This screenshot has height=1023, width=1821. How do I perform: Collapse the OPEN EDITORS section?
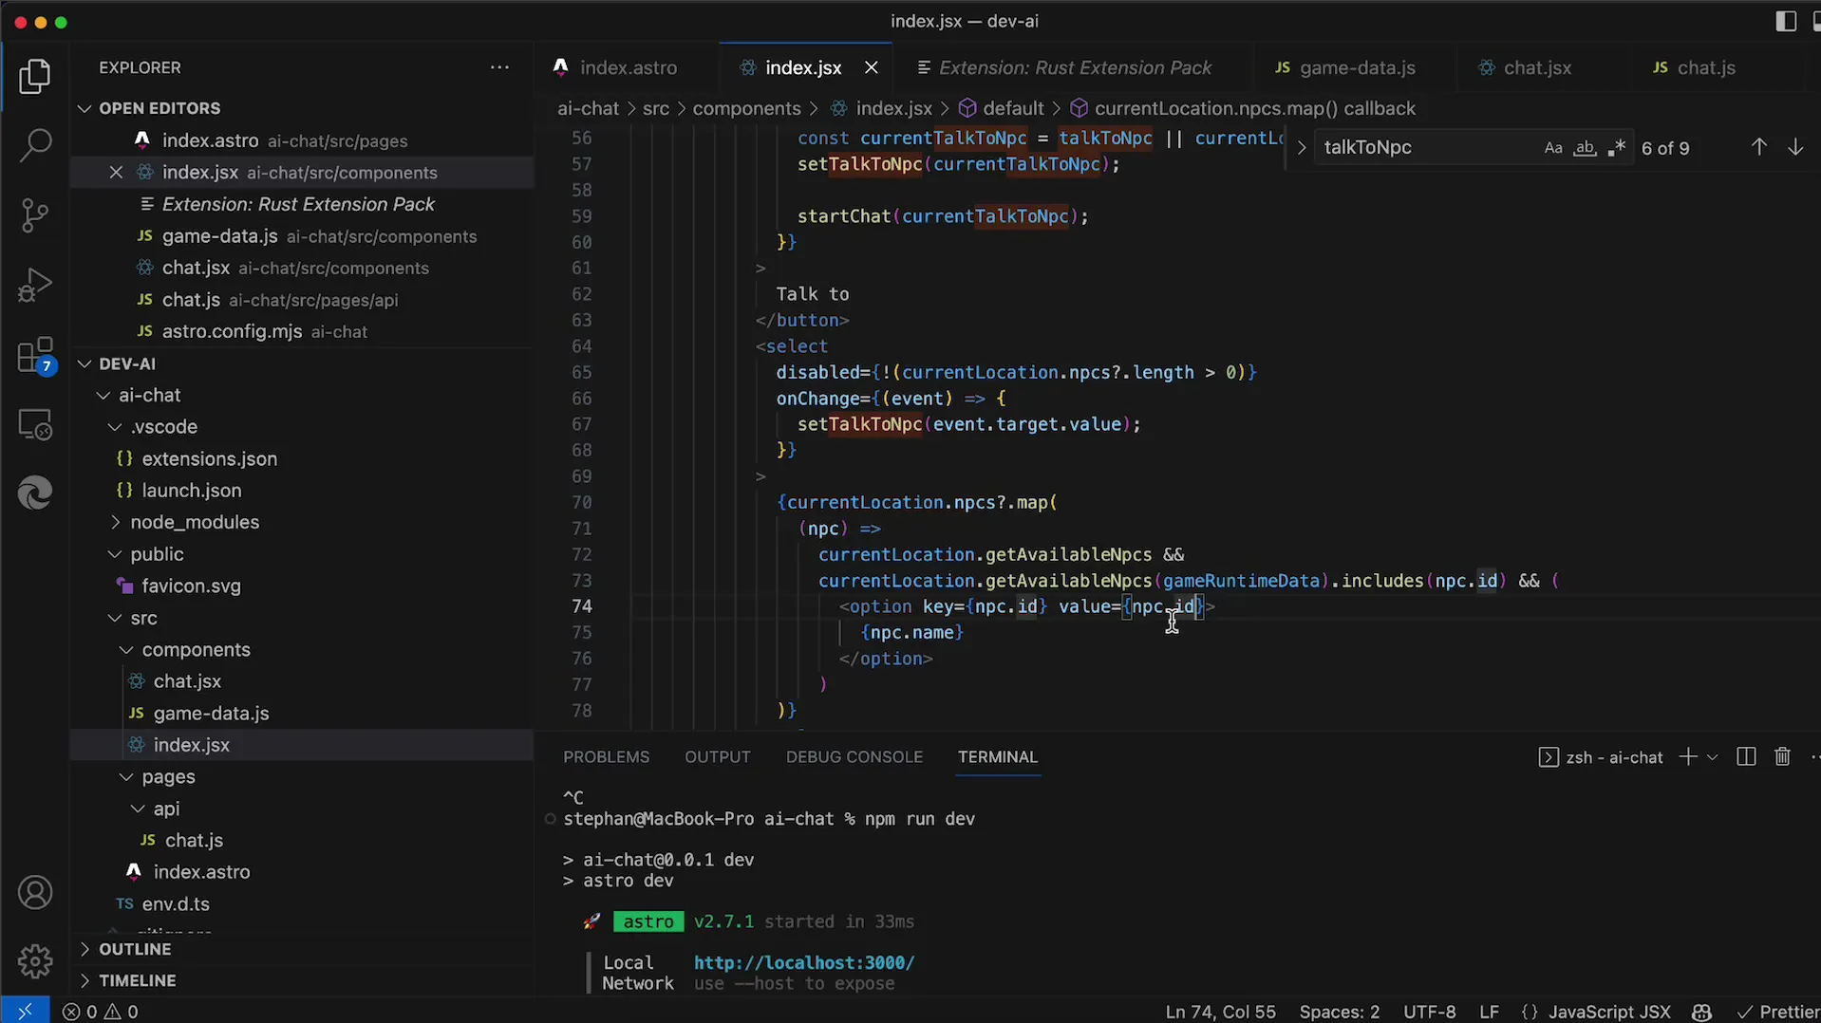point(160,108)
